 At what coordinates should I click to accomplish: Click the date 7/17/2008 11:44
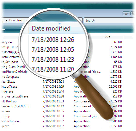[x=53, y=91]
